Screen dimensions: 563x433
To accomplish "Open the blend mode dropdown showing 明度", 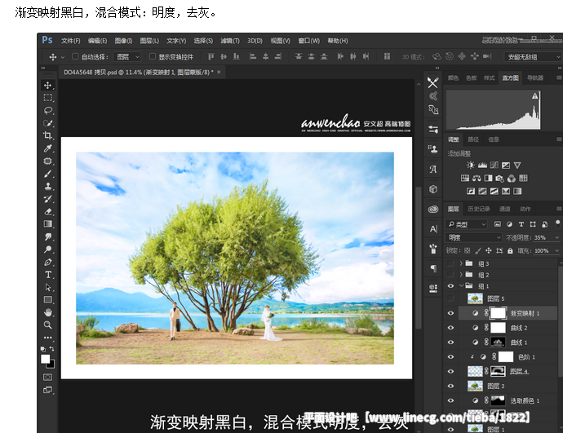I will tap(473, 237).
